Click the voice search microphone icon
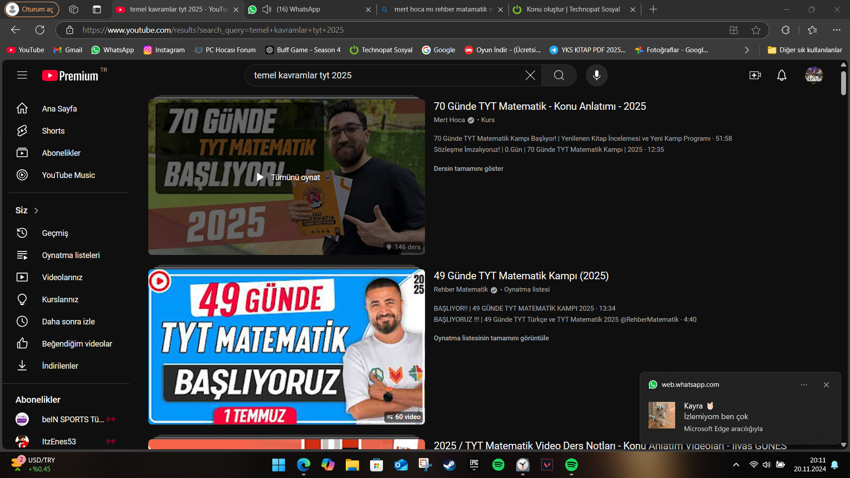 pyautogui.click(x=596, y=75)
